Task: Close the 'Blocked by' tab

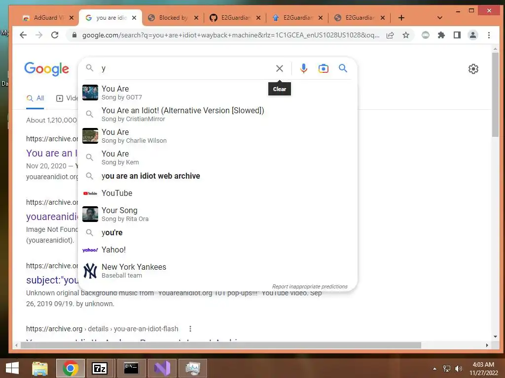Action: (196, 18)
